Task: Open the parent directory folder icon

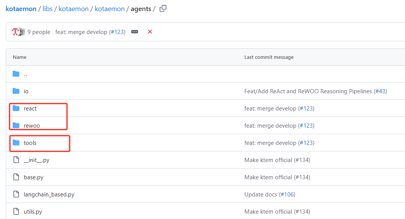Action: [x=16, y=74]
